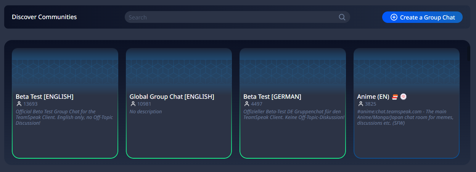Click the vertical scrollbar beside community cards

[x=469, y=53]
